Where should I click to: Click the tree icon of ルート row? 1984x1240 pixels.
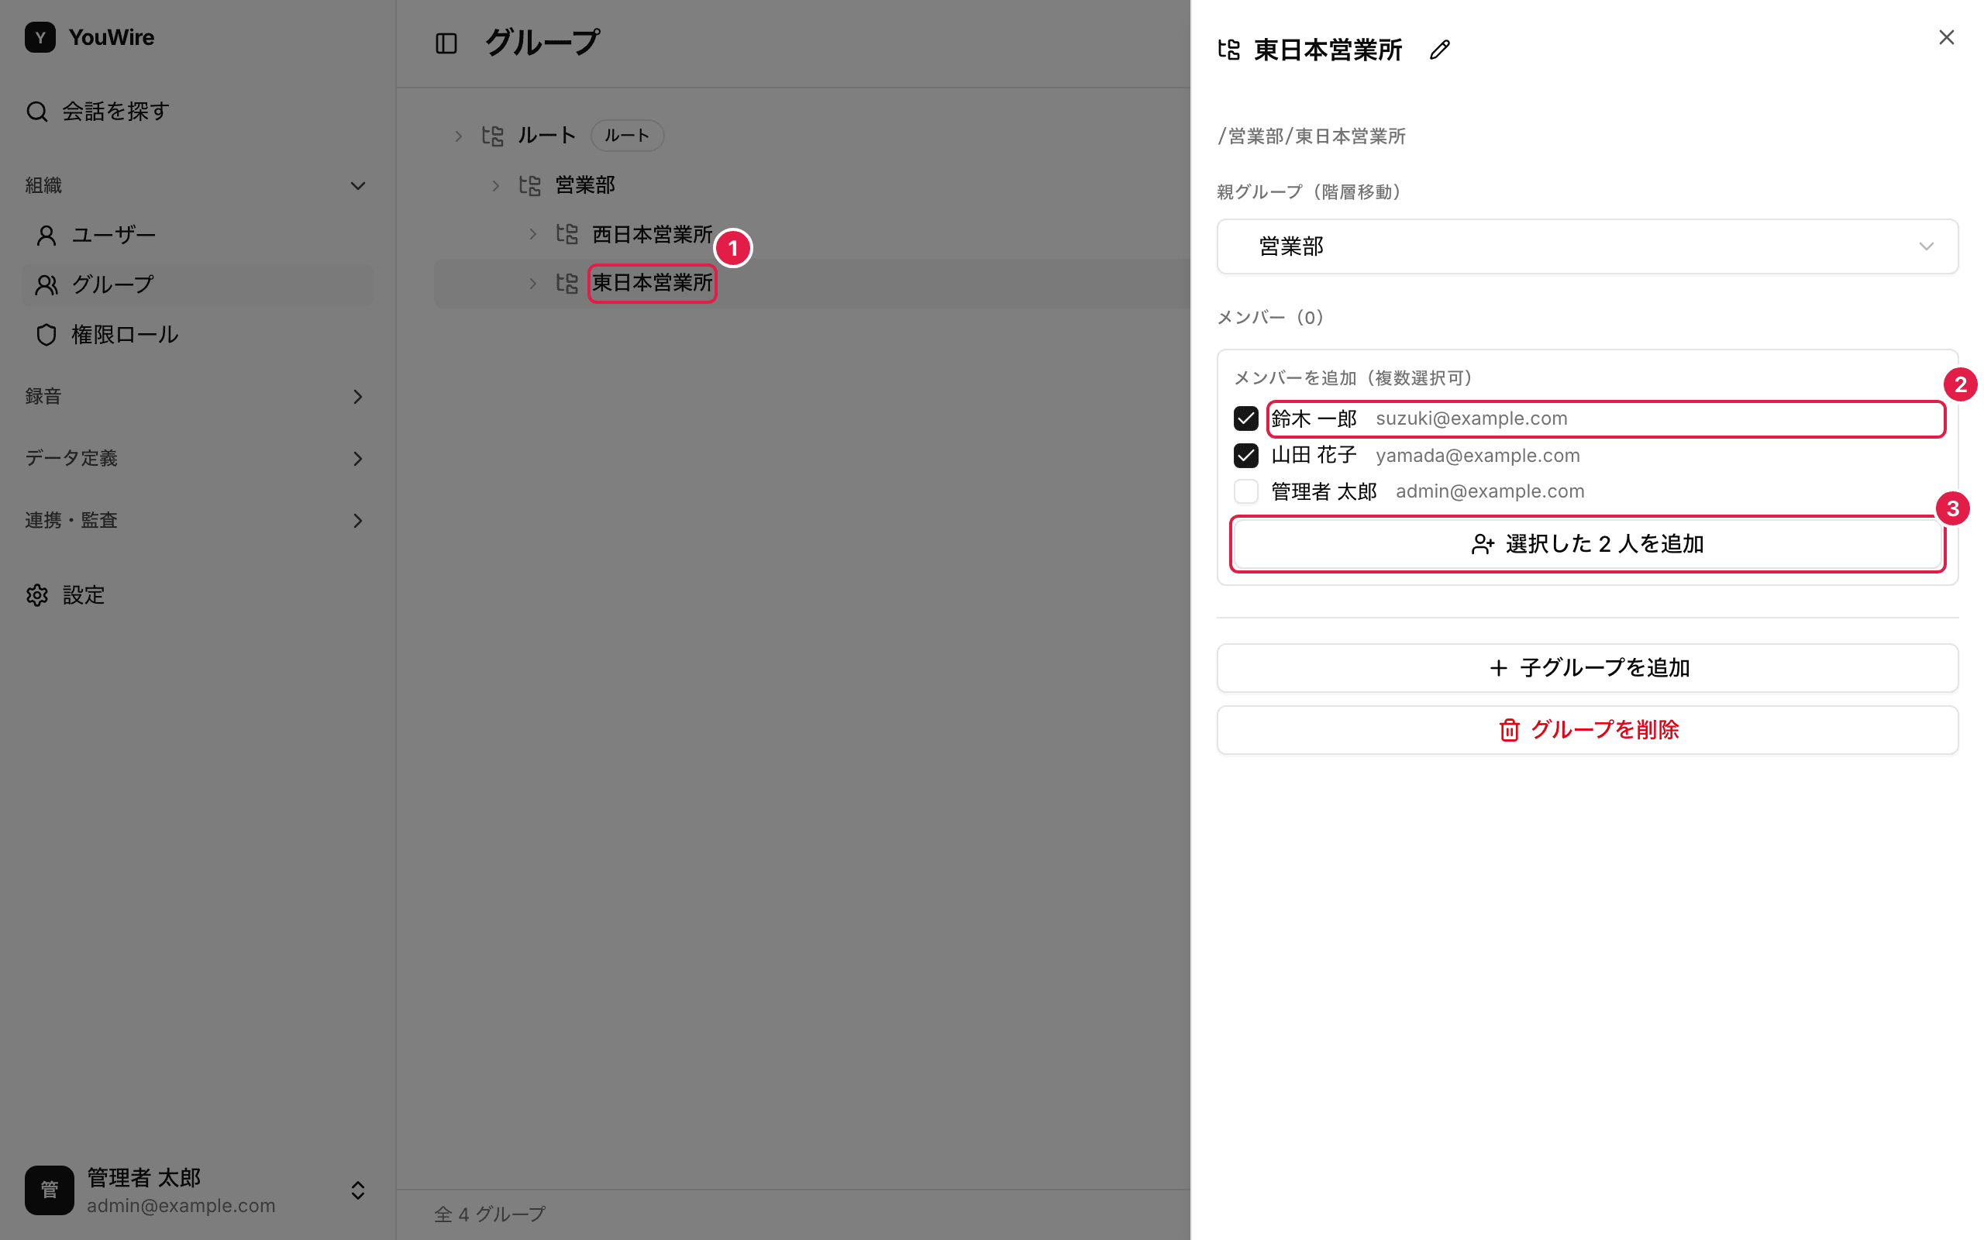tap(493, 136)
